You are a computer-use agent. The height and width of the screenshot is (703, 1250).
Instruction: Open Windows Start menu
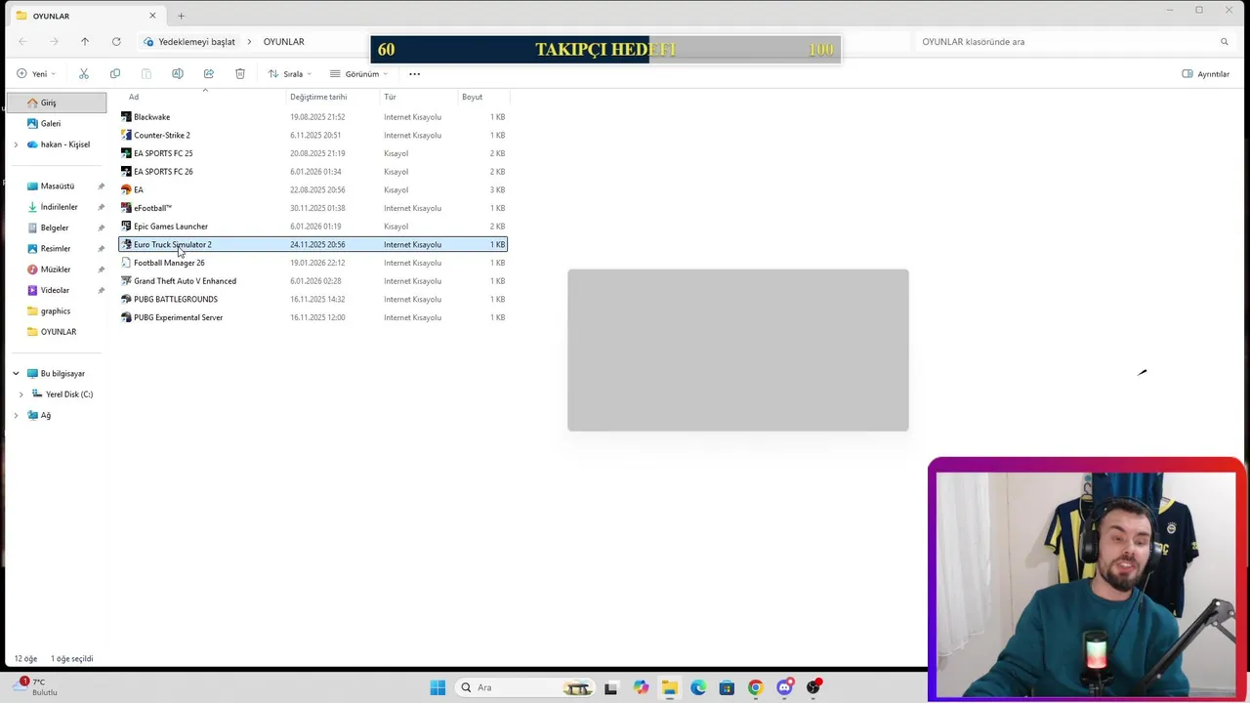[437, 687]
